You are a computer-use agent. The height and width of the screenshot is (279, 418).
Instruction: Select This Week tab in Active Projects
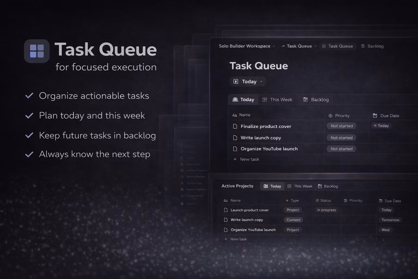(x=300, y=186)
